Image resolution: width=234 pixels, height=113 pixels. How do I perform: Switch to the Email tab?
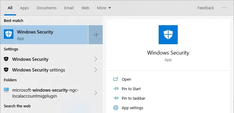[x=69, y=8]
